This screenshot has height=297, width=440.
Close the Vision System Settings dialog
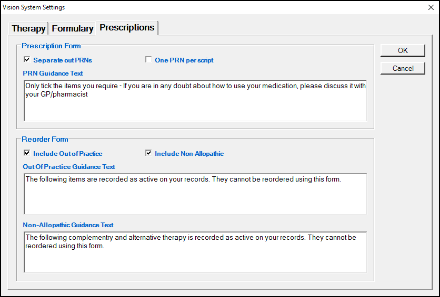click(x=431, y=7)
